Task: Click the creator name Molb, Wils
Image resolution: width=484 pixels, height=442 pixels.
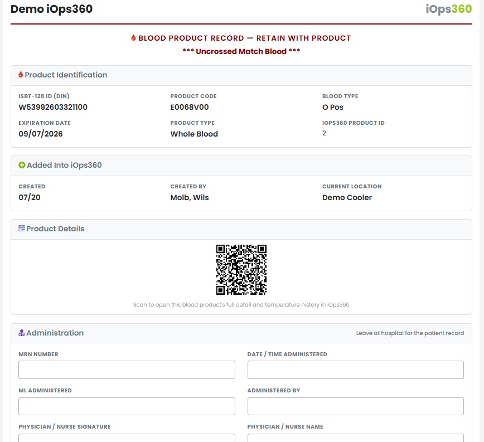Action: [190, 197]
